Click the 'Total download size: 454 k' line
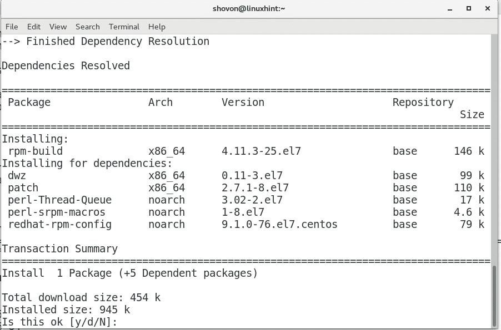Viewport: 501px width, 330px height. (81, 297)
